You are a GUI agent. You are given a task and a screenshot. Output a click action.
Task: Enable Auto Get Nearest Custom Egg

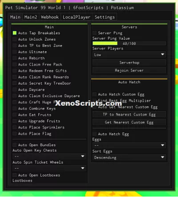(94, 107)
